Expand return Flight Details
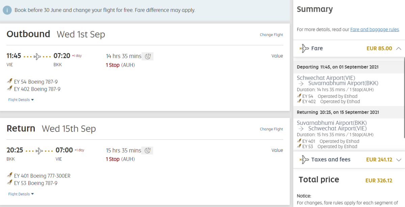The image size is (405, 207). [x=21, y=194]
